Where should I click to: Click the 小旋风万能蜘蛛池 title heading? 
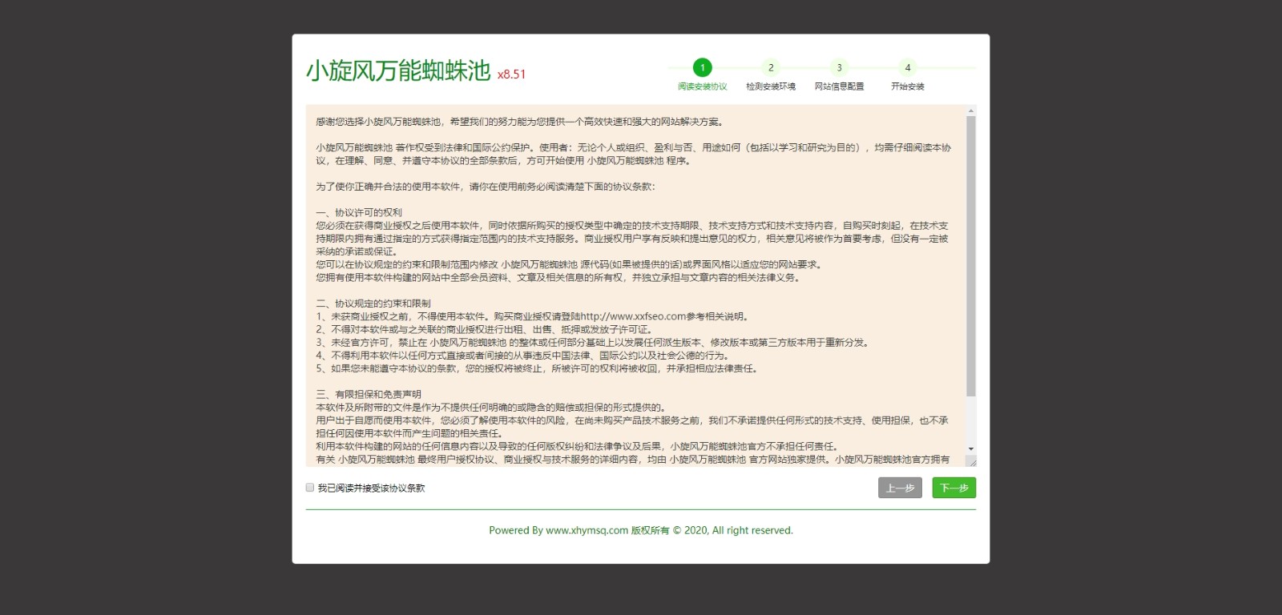pyautogui.click(x=398, y=70)
